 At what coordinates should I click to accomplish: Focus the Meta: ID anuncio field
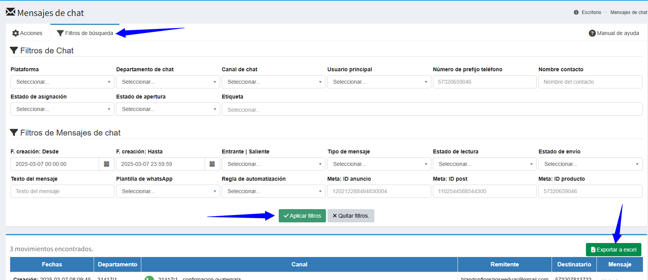[379, 191]
